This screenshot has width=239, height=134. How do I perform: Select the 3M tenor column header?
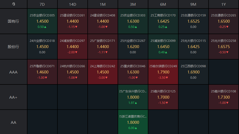(x=133, y=4)
